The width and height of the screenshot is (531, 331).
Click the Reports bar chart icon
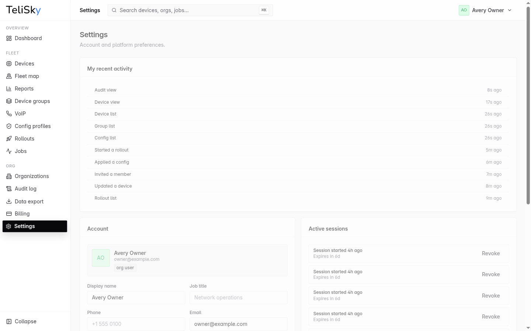click(9, 89)
